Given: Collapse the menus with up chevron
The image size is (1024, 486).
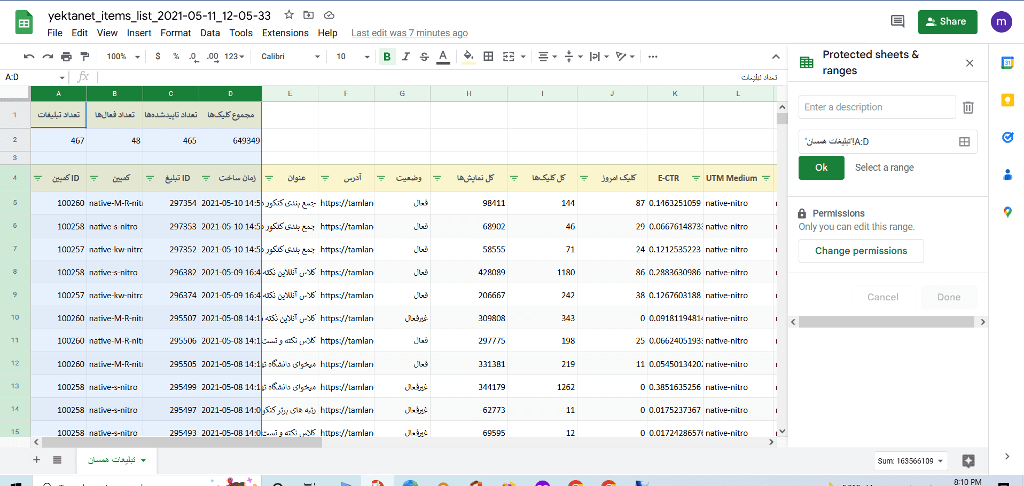Looking at the screenshot, I should [x=776, y=57].
